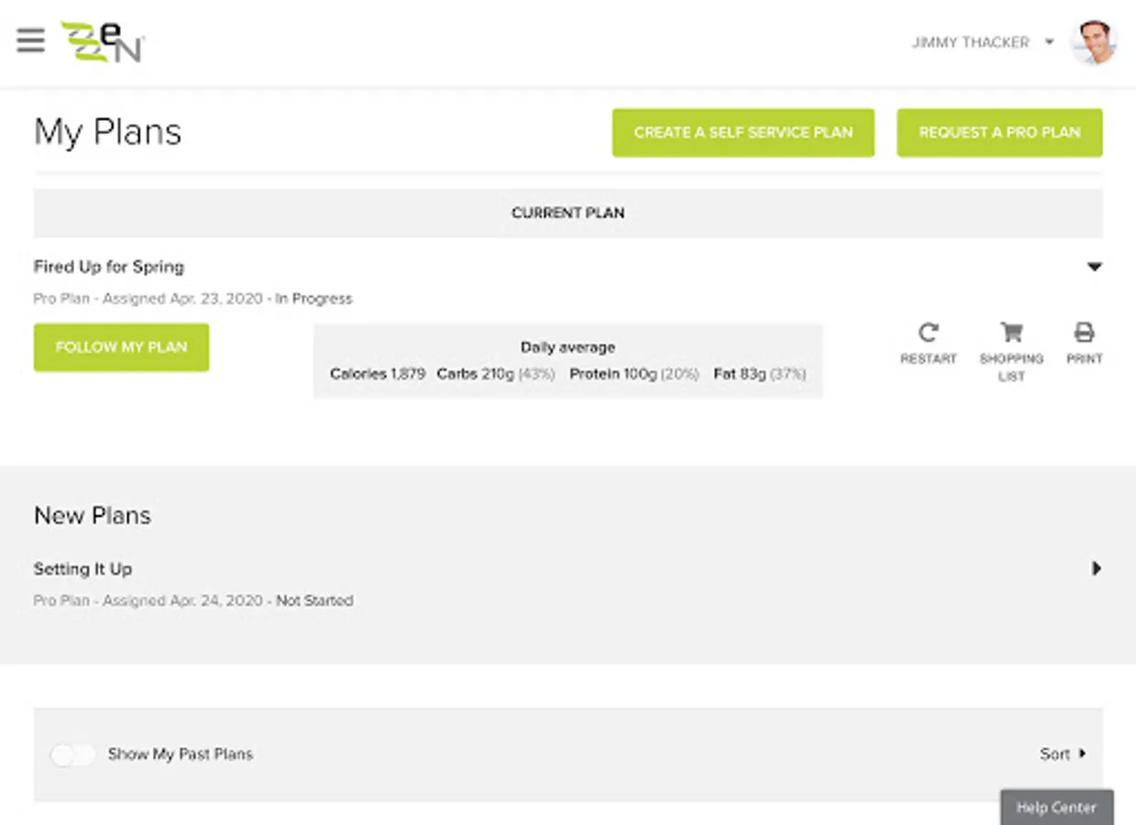The width and height of the screenshot is (1136, 825).
Task: Click the Current Plan section header
Action: tap(568, 213)
